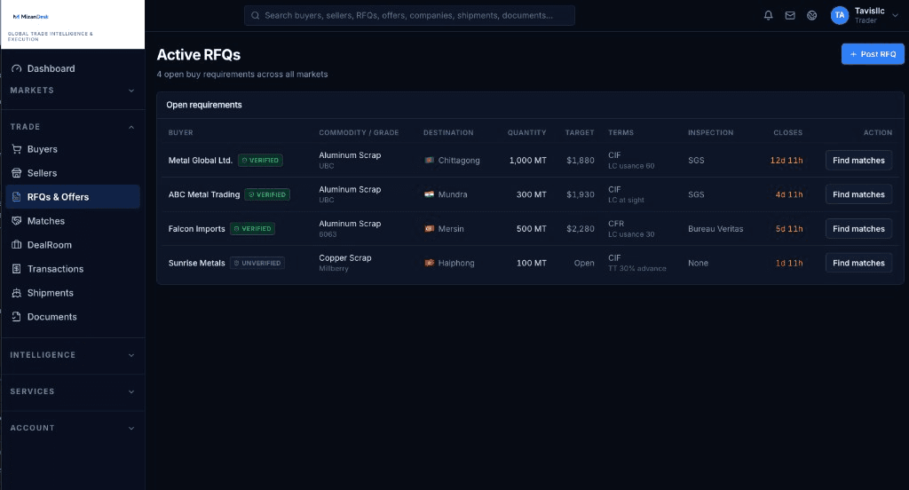This screenshot has width=909, height=490.
Task: Go to Dashboard
Action: coord(73,68)
